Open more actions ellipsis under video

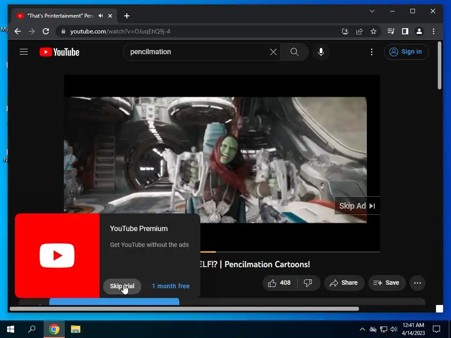coord(418,283)
